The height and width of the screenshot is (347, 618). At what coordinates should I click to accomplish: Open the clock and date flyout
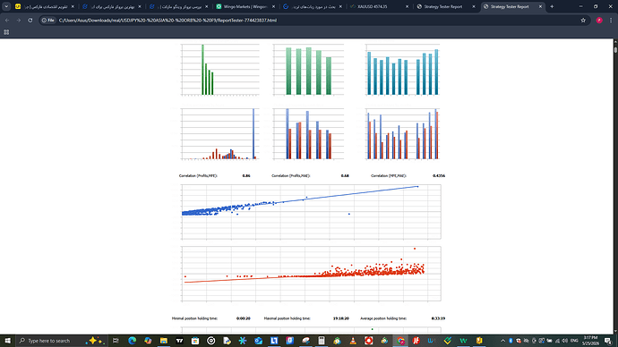pyautogui.click(x=590, y=341)
